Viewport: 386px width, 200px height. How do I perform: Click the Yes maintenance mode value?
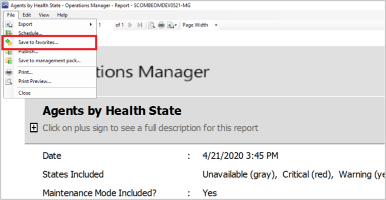point(209,193)
